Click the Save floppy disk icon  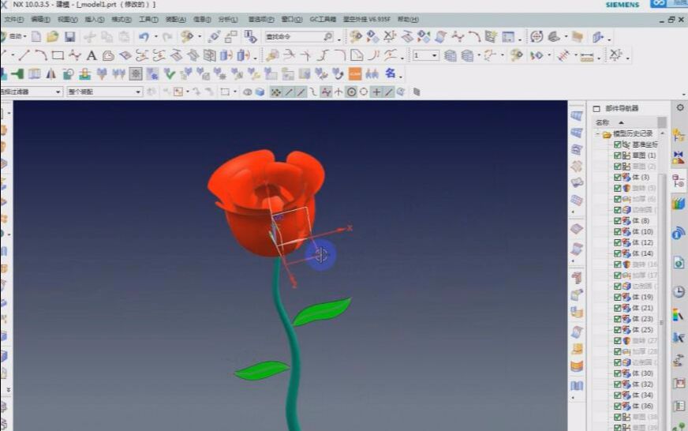[70, 37]
